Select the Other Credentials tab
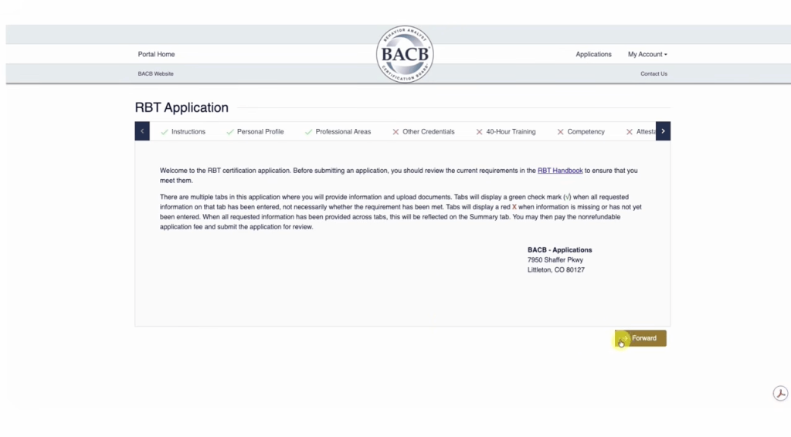The image size is (791, 437). click(423, 131)
